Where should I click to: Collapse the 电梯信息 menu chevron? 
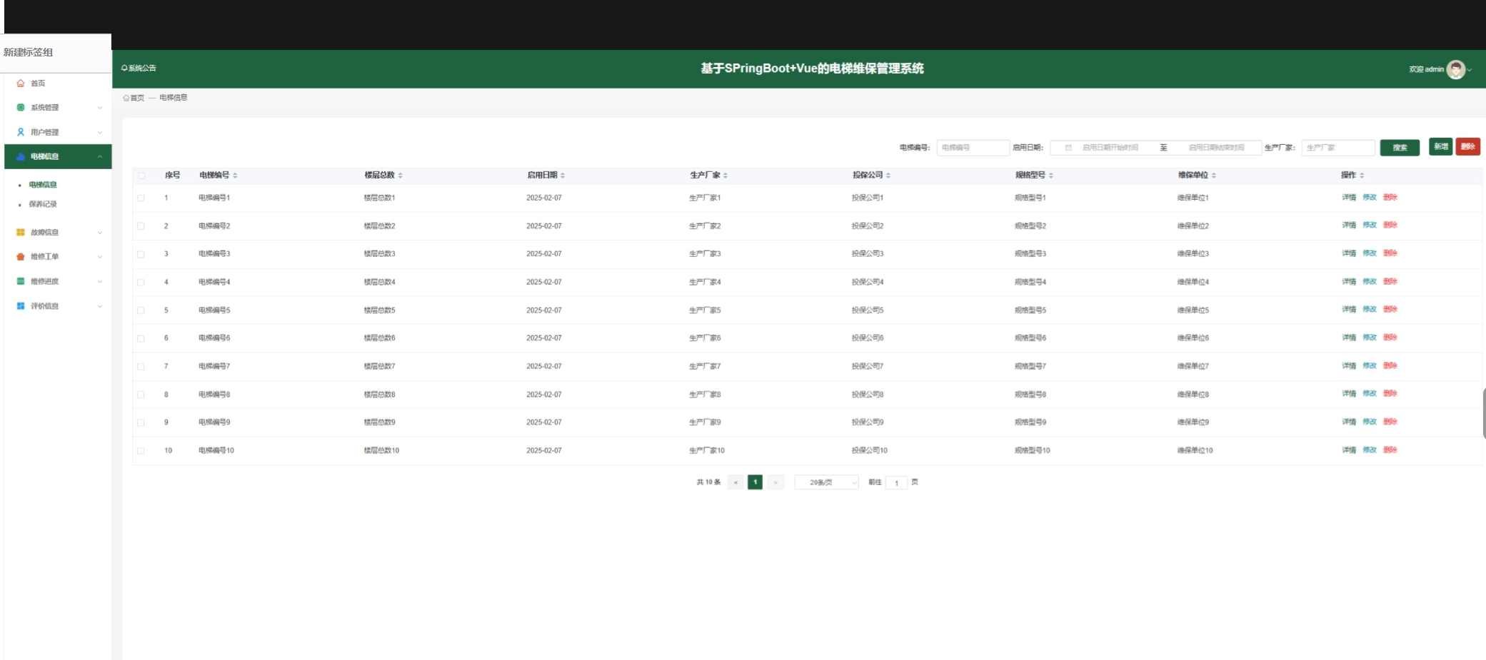100,157
